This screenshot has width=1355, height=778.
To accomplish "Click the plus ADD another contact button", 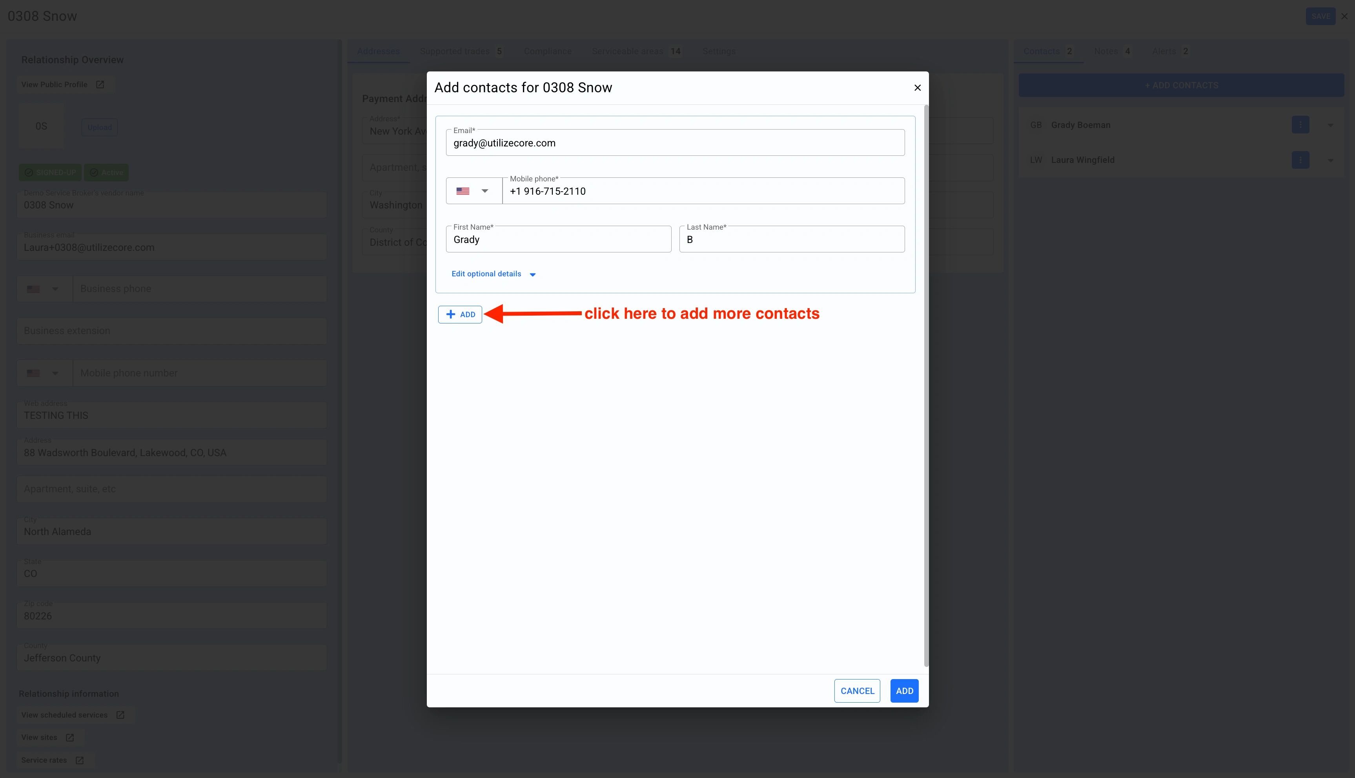I will click(x=460, y=314).
